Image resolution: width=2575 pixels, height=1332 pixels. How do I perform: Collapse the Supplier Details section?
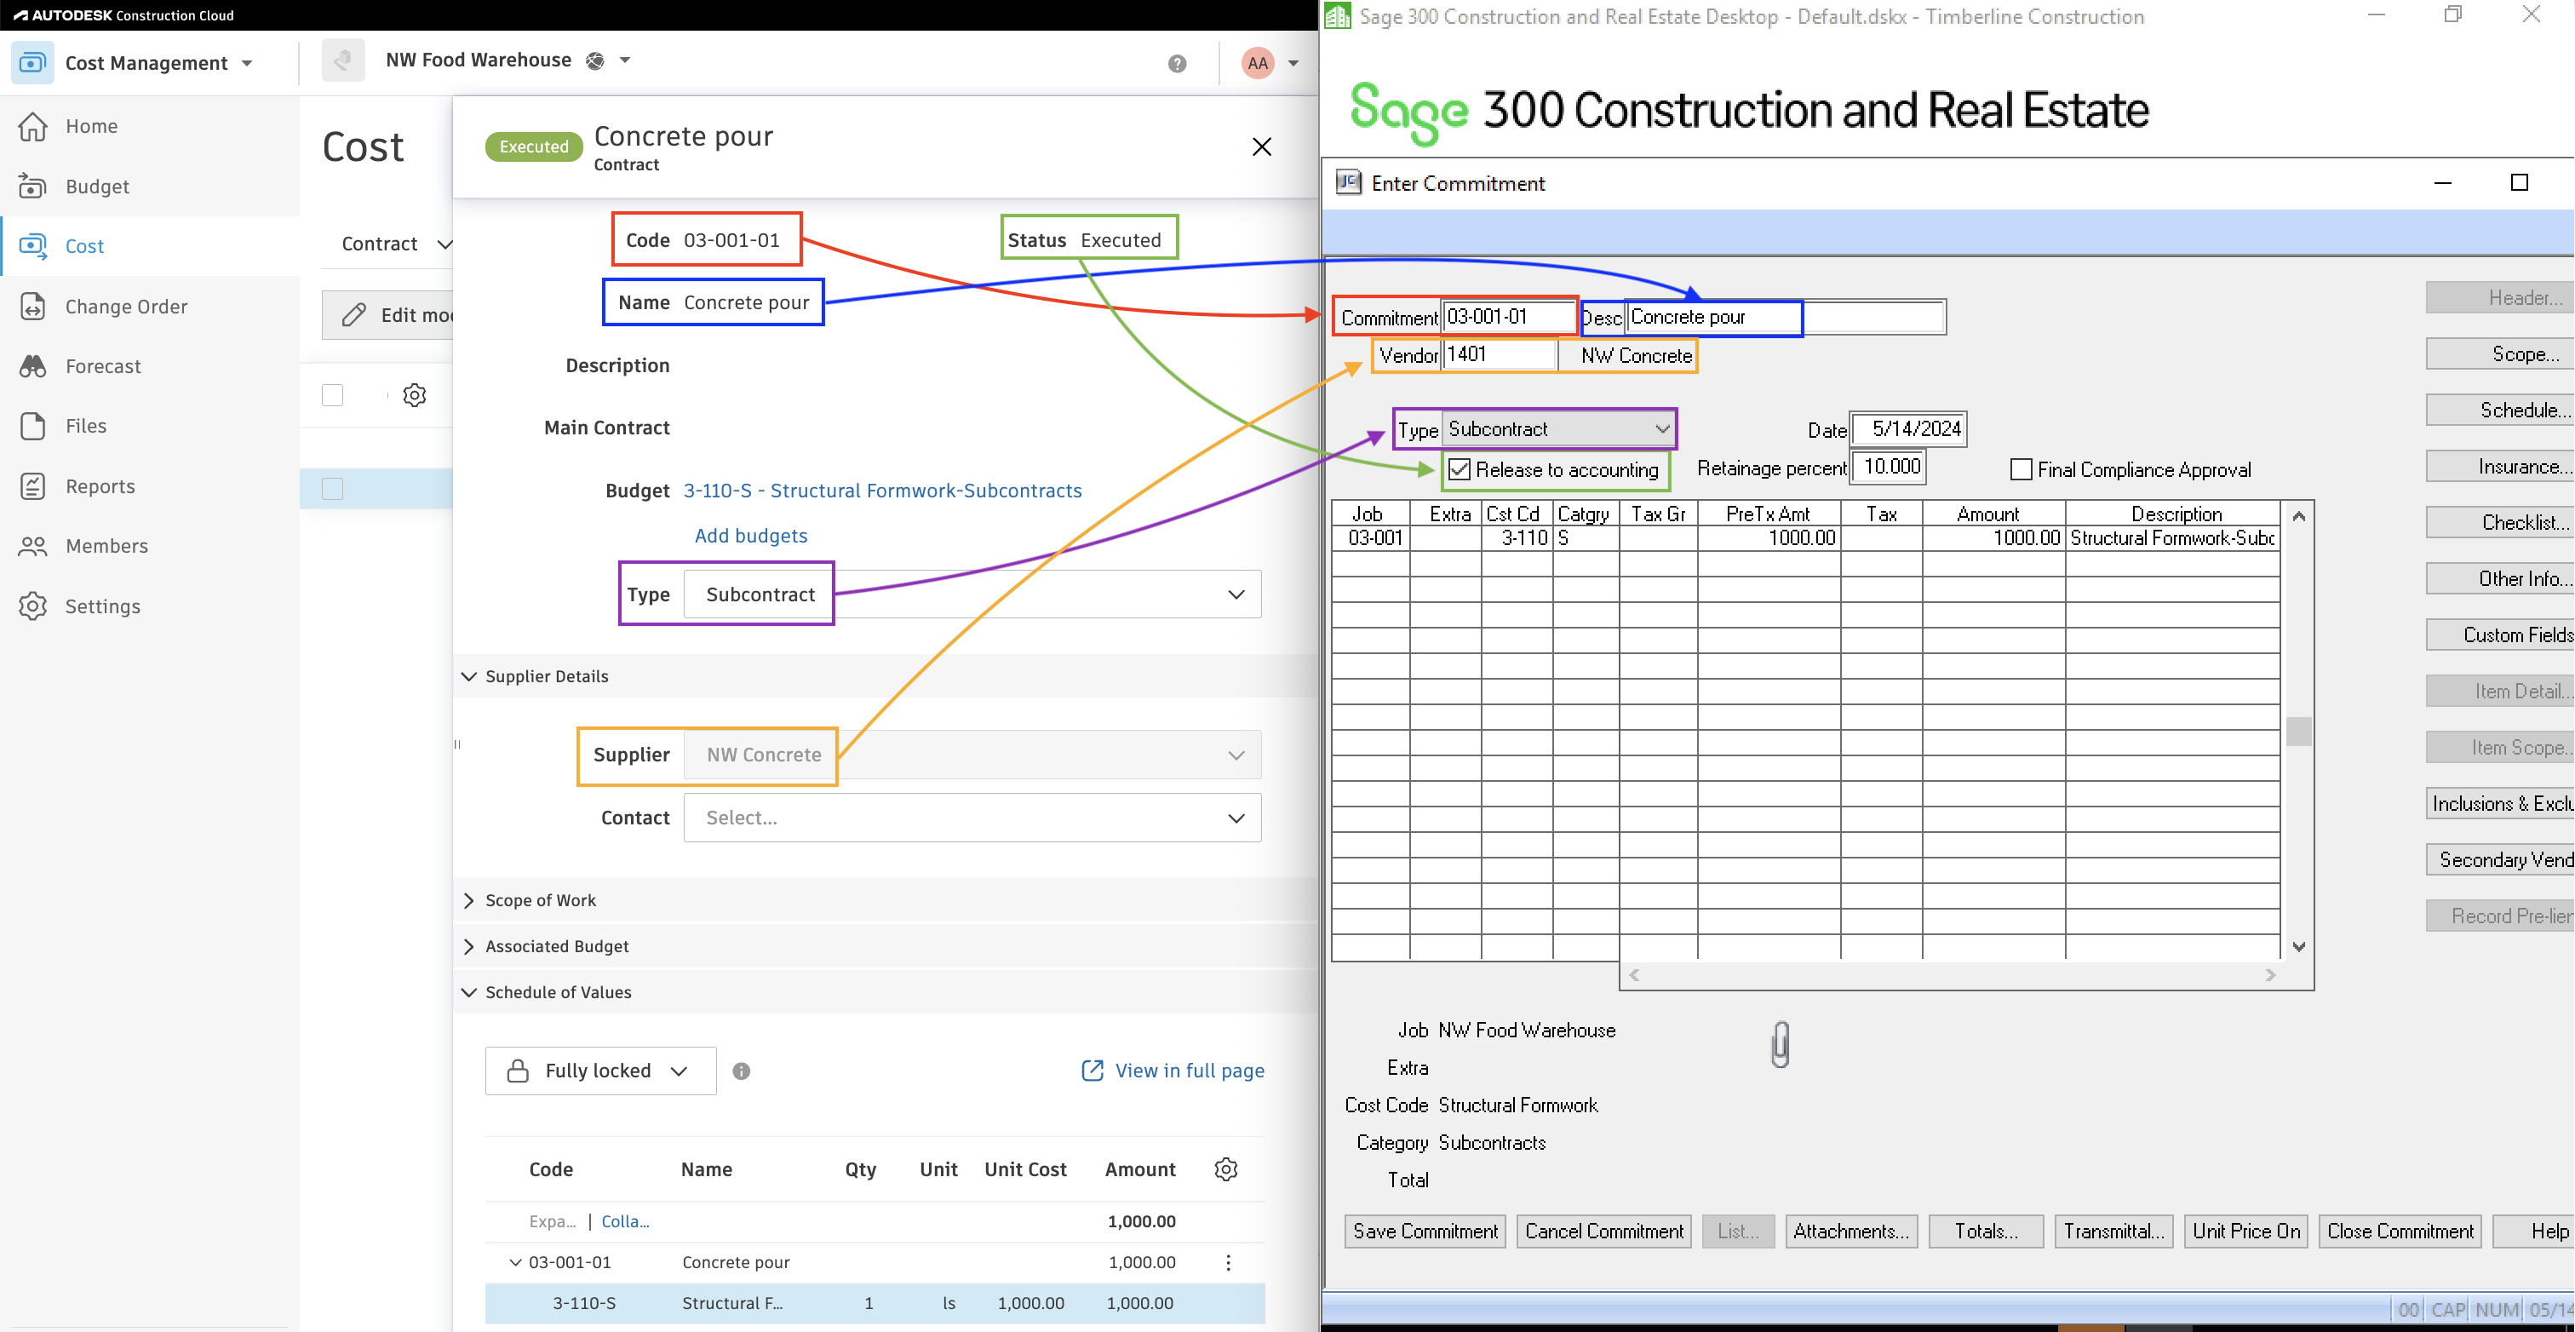[467, 677]
